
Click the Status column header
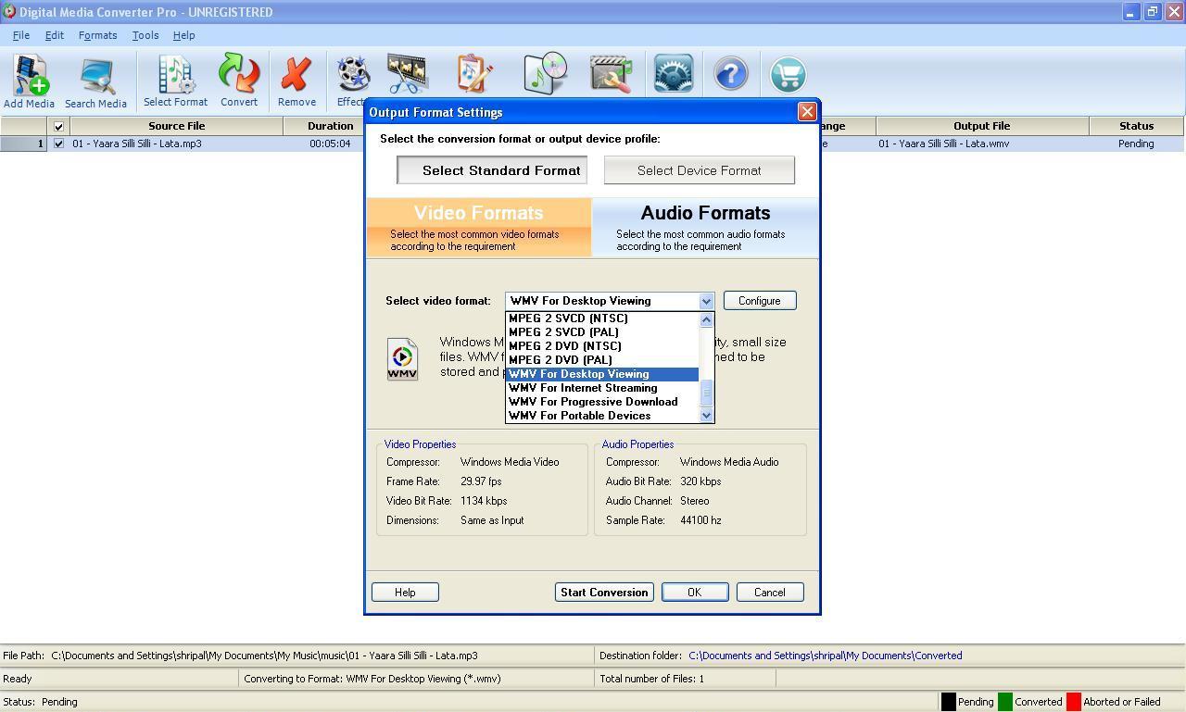tap(1136, 126)
